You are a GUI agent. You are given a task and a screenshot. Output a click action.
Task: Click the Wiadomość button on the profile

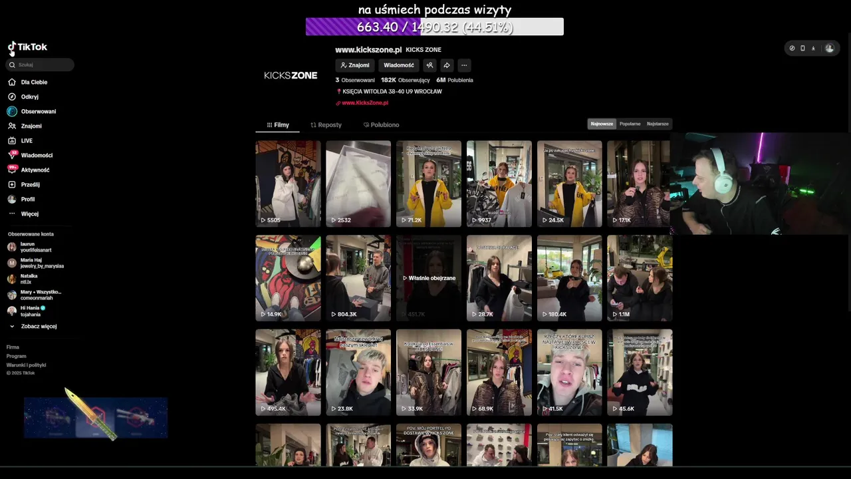pyautogui.click(x=399, y=65)
